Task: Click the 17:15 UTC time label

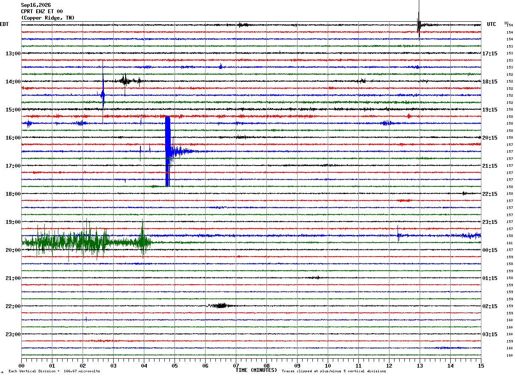Action: point(490,54)
